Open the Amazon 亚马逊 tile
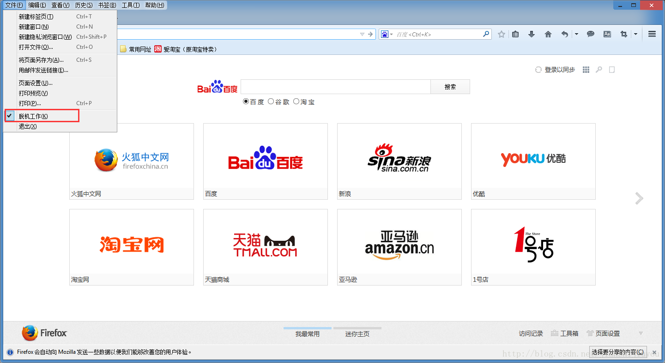The width and height of the screenshot is (665, 363). 399,247
